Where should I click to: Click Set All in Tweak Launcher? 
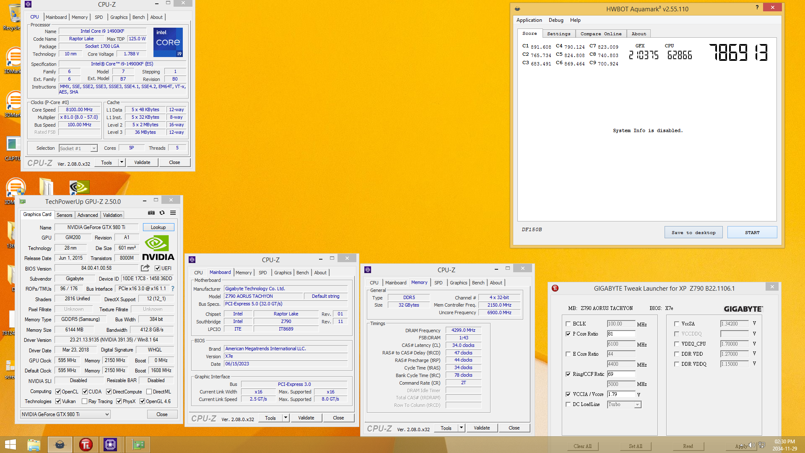pos(636,446)
